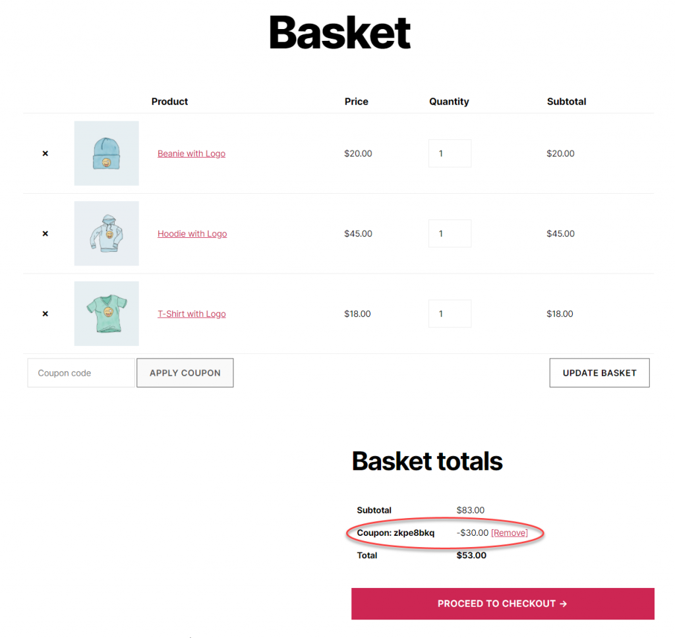
Task: Focus the T-Shirt quantity field
Action: click(x=450, y=314)
